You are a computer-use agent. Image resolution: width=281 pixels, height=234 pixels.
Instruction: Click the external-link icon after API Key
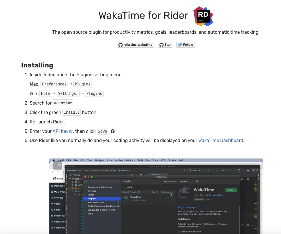pyautogui.click(x=71, y=131)
